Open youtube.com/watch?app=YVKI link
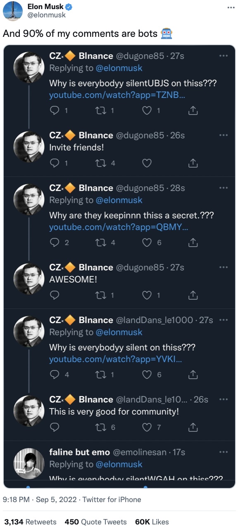This screenshot has height=529, width=238. pyautogui.click(x=115, y=359)
